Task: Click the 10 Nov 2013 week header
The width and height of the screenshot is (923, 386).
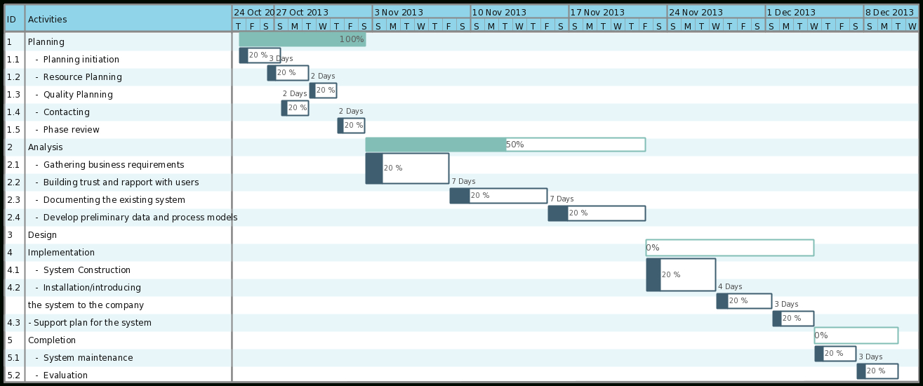Action: click(x=519, y=12)
